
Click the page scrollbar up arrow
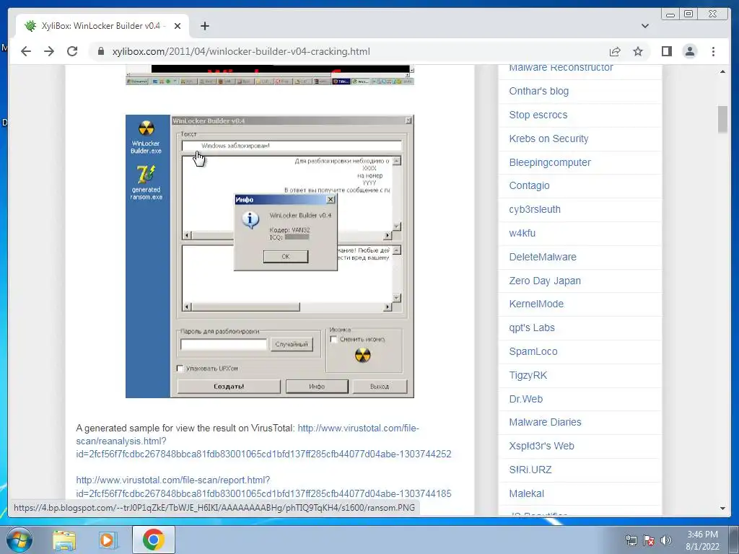(x=722, y=71)
